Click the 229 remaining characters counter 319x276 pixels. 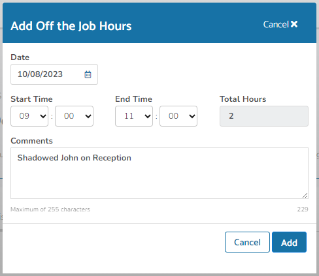pos(303,209)
